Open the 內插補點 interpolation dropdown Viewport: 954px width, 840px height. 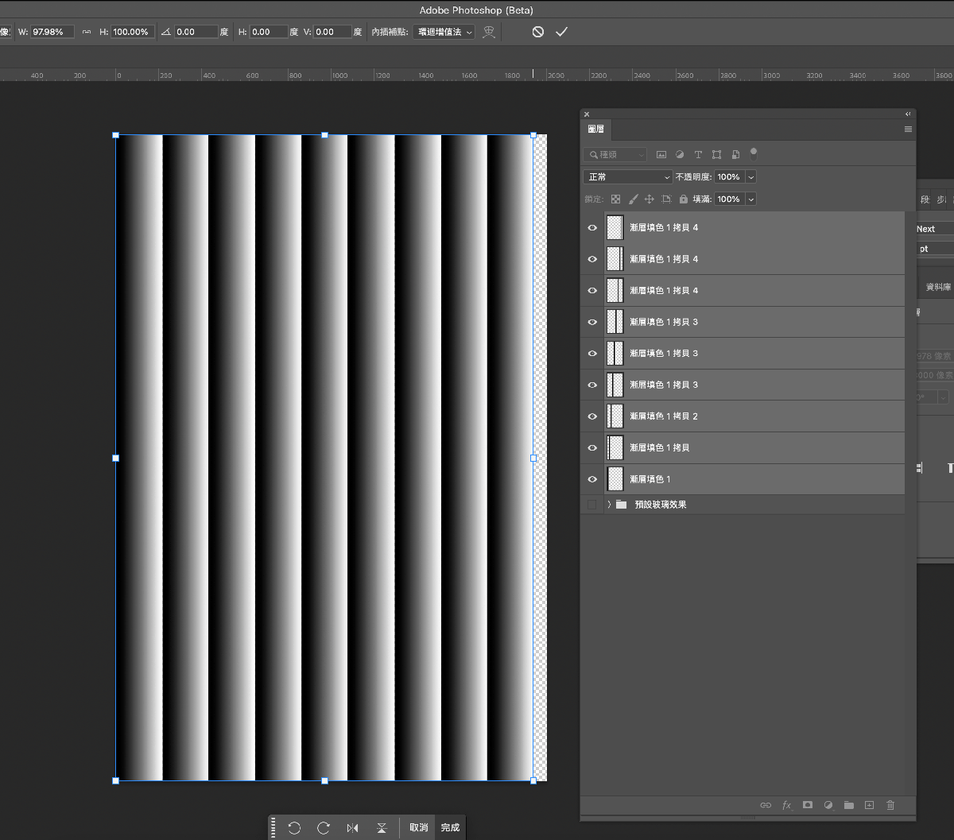444,32
